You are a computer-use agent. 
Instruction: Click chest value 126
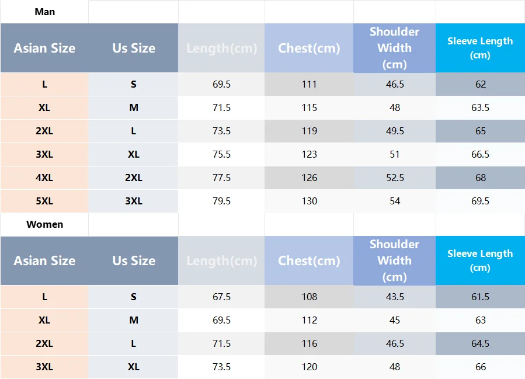309,178
